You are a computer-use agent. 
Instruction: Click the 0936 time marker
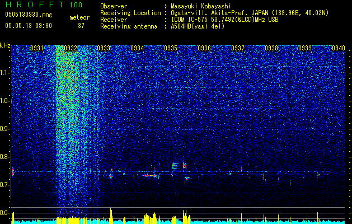point(204,48)
